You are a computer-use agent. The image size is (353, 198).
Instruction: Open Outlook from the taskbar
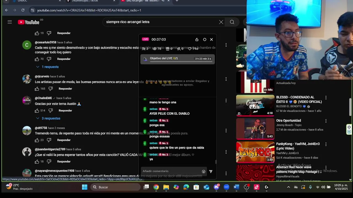(x=206, y=187)
